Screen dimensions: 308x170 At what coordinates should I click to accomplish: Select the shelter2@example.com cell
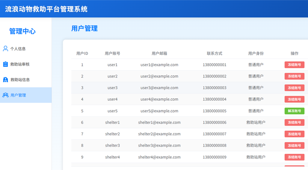point(159,134)
